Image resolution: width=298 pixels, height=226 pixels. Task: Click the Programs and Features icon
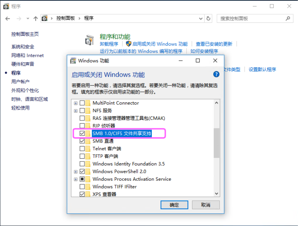coord(89,40)
